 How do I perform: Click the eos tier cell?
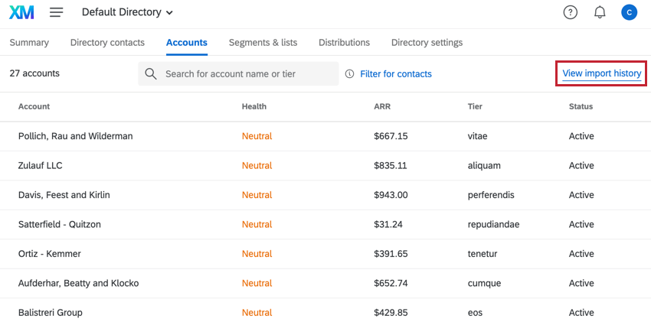click(475, 313)
